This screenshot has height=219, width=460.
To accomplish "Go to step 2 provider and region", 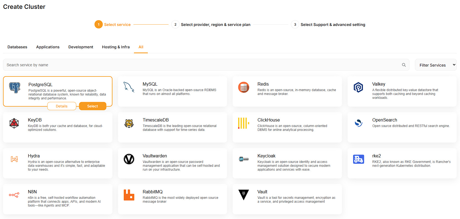I will click(215, 25).
